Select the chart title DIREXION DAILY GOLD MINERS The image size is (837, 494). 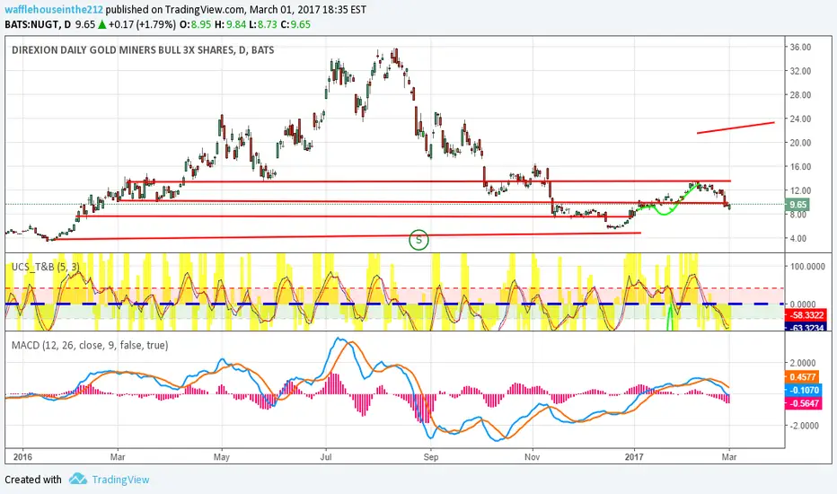143,50
